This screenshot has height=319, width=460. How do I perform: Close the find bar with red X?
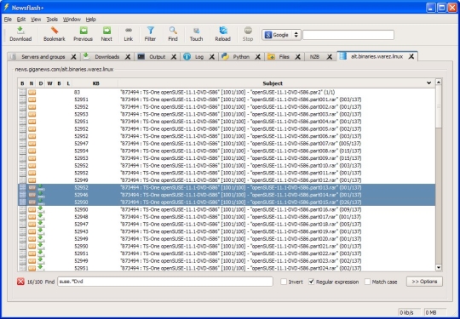coord(20,282)
